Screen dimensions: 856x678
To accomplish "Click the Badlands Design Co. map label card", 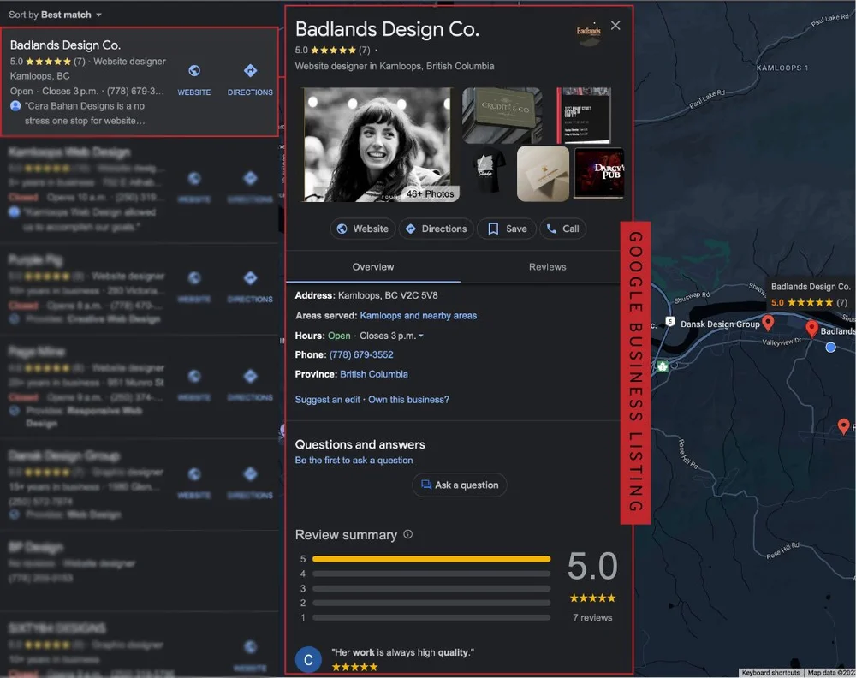I will coord(811,294).
